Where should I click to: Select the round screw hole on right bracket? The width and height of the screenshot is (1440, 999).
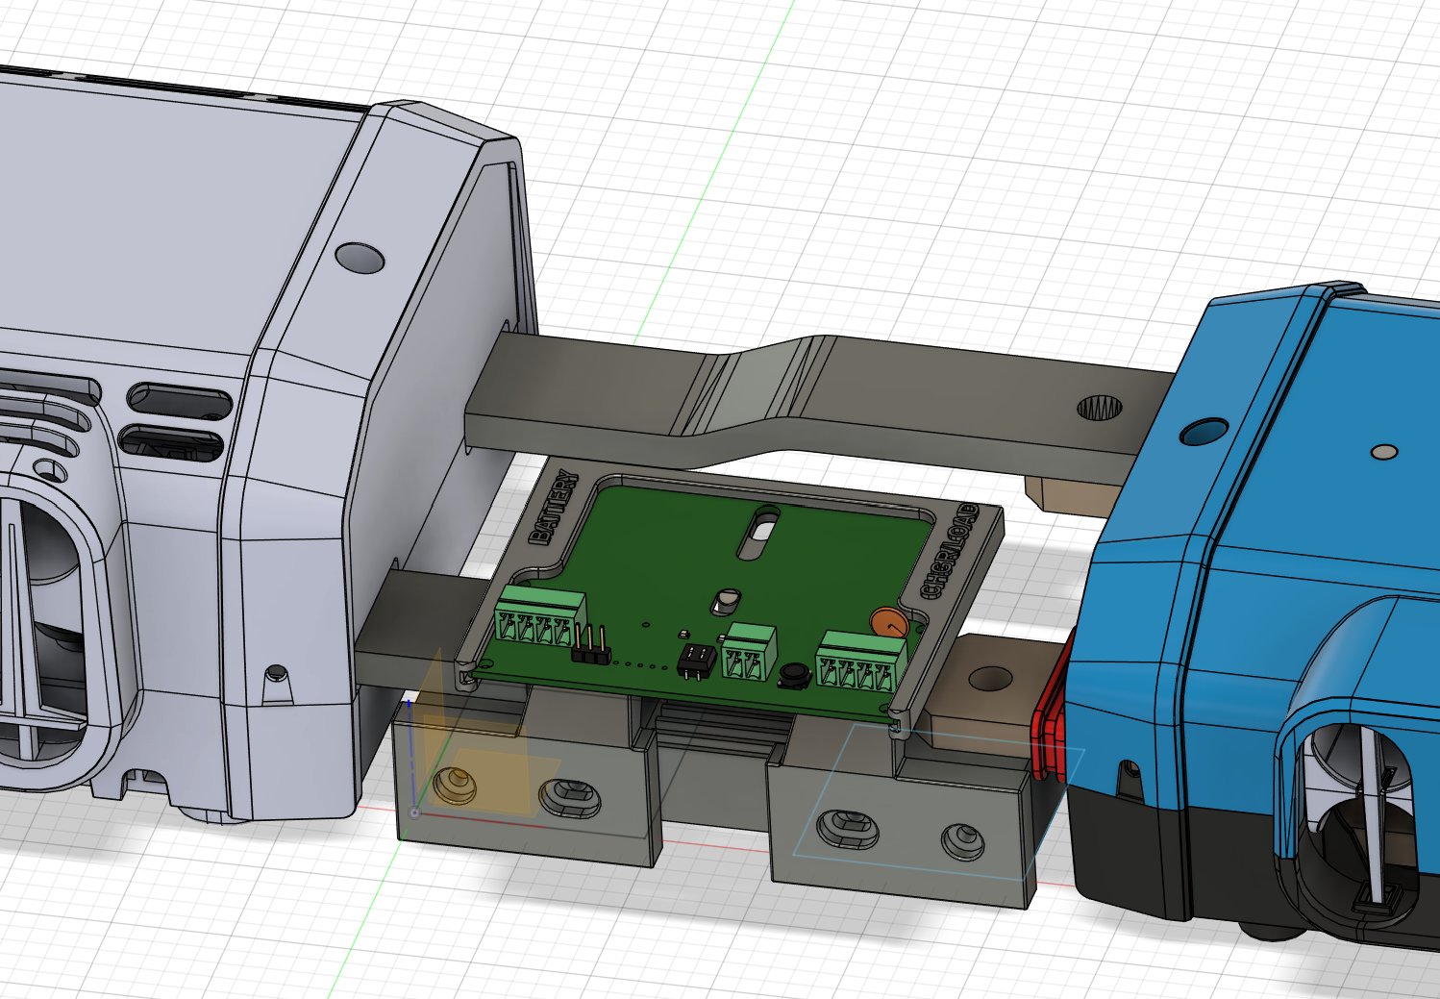point(961,841)
